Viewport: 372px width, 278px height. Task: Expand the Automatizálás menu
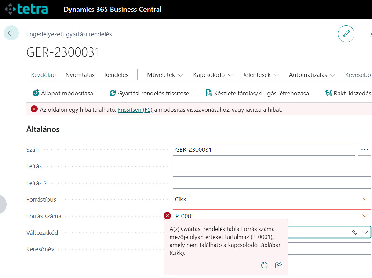coord(311,75)
